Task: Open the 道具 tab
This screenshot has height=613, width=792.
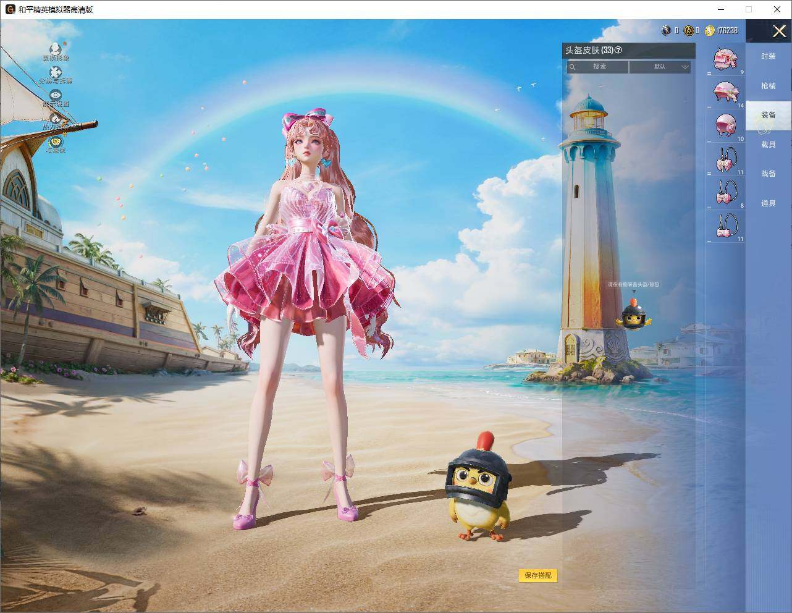Action: 769,203
